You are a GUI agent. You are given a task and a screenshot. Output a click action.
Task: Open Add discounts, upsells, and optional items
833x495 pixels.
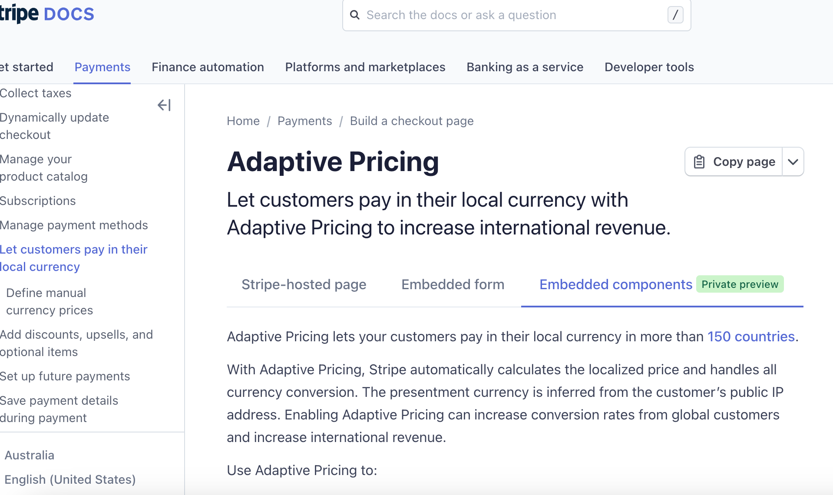tap(76, 343)
